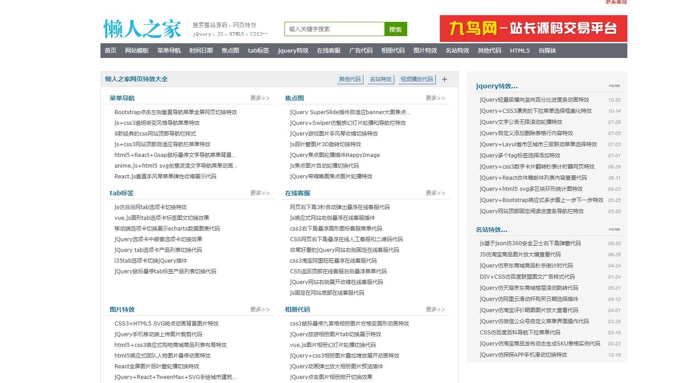Open 'Bootstrap点击左侧垂直导航菜单全屏网页切换特效'

point(175,112)
